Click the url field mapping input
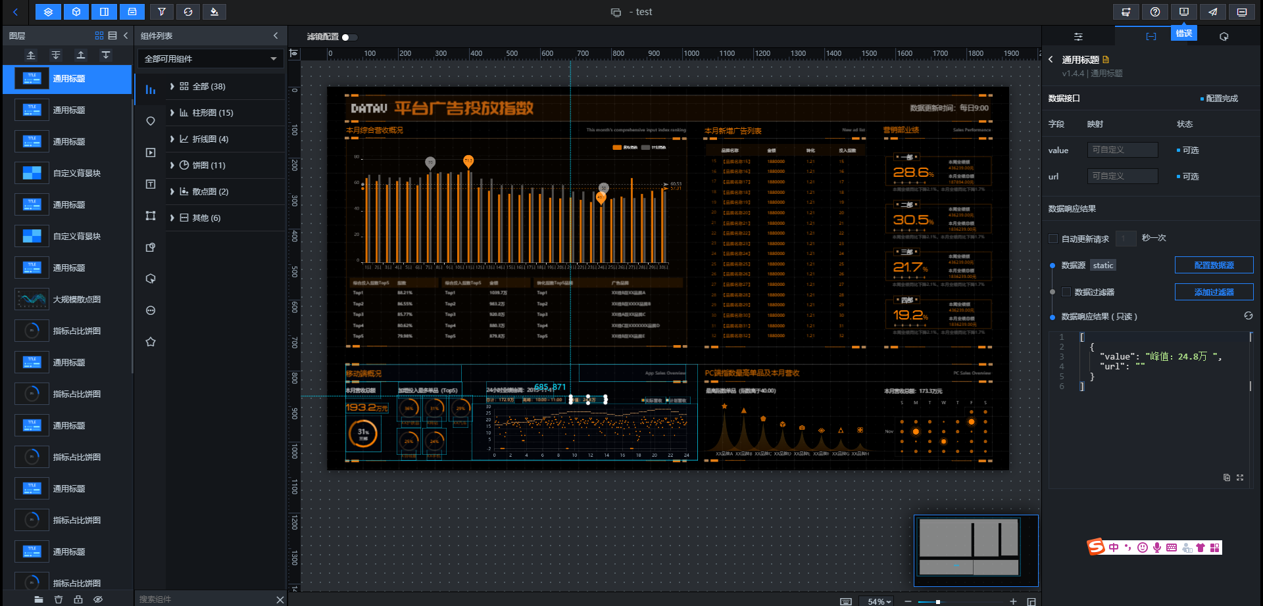The height and width of the screenshot is (606, 1263). coord(1122,176)
